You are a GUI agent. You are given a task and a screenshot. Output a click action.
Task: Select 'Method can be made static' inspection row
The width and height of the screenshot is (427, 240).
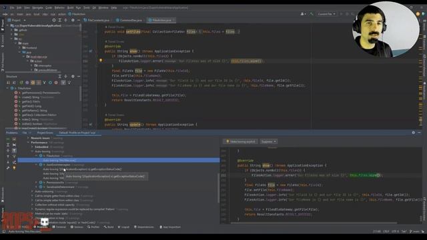pyautogui.click(x=51, y=213)
